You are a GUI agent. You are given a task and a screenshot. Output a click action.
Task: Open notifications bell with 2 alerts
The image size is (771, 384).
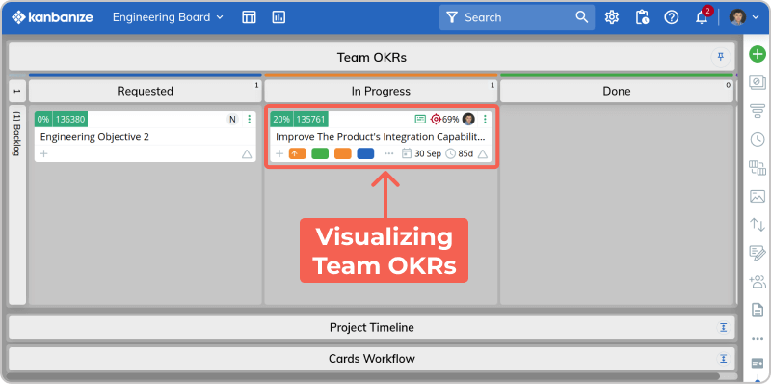(702, 16)
